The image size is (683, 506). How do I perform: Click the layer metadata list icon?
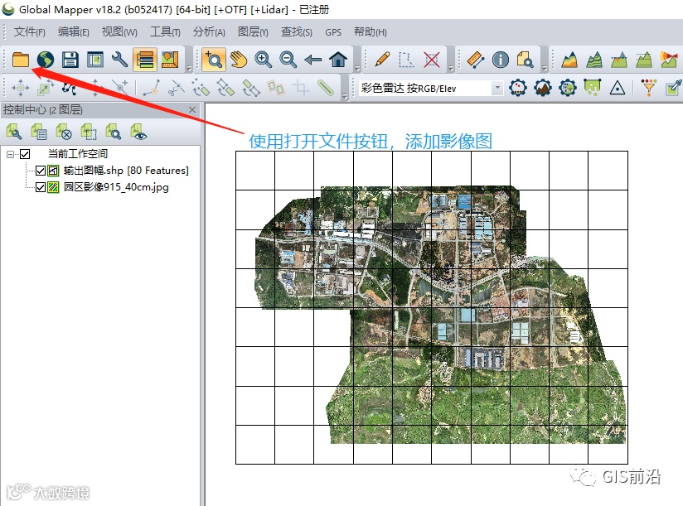pos(39,132)
